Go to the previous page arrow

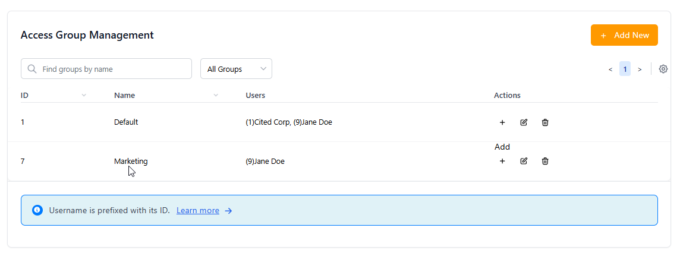point(610,69)
